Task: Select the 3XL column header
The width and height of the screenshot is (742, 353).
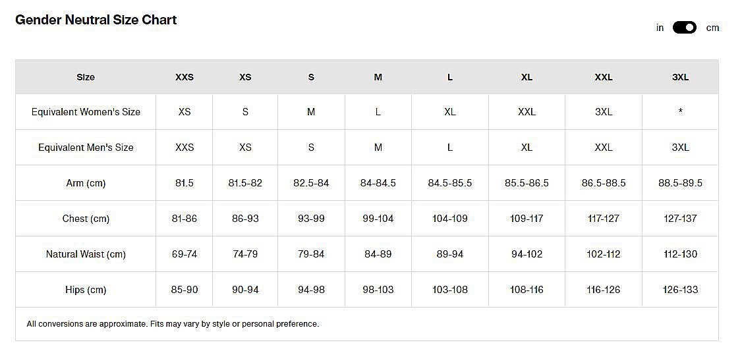Action: (x=680, y=77)
